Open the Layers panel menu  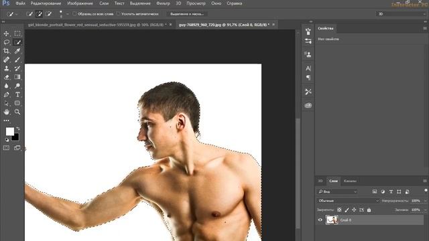(425, 181)
